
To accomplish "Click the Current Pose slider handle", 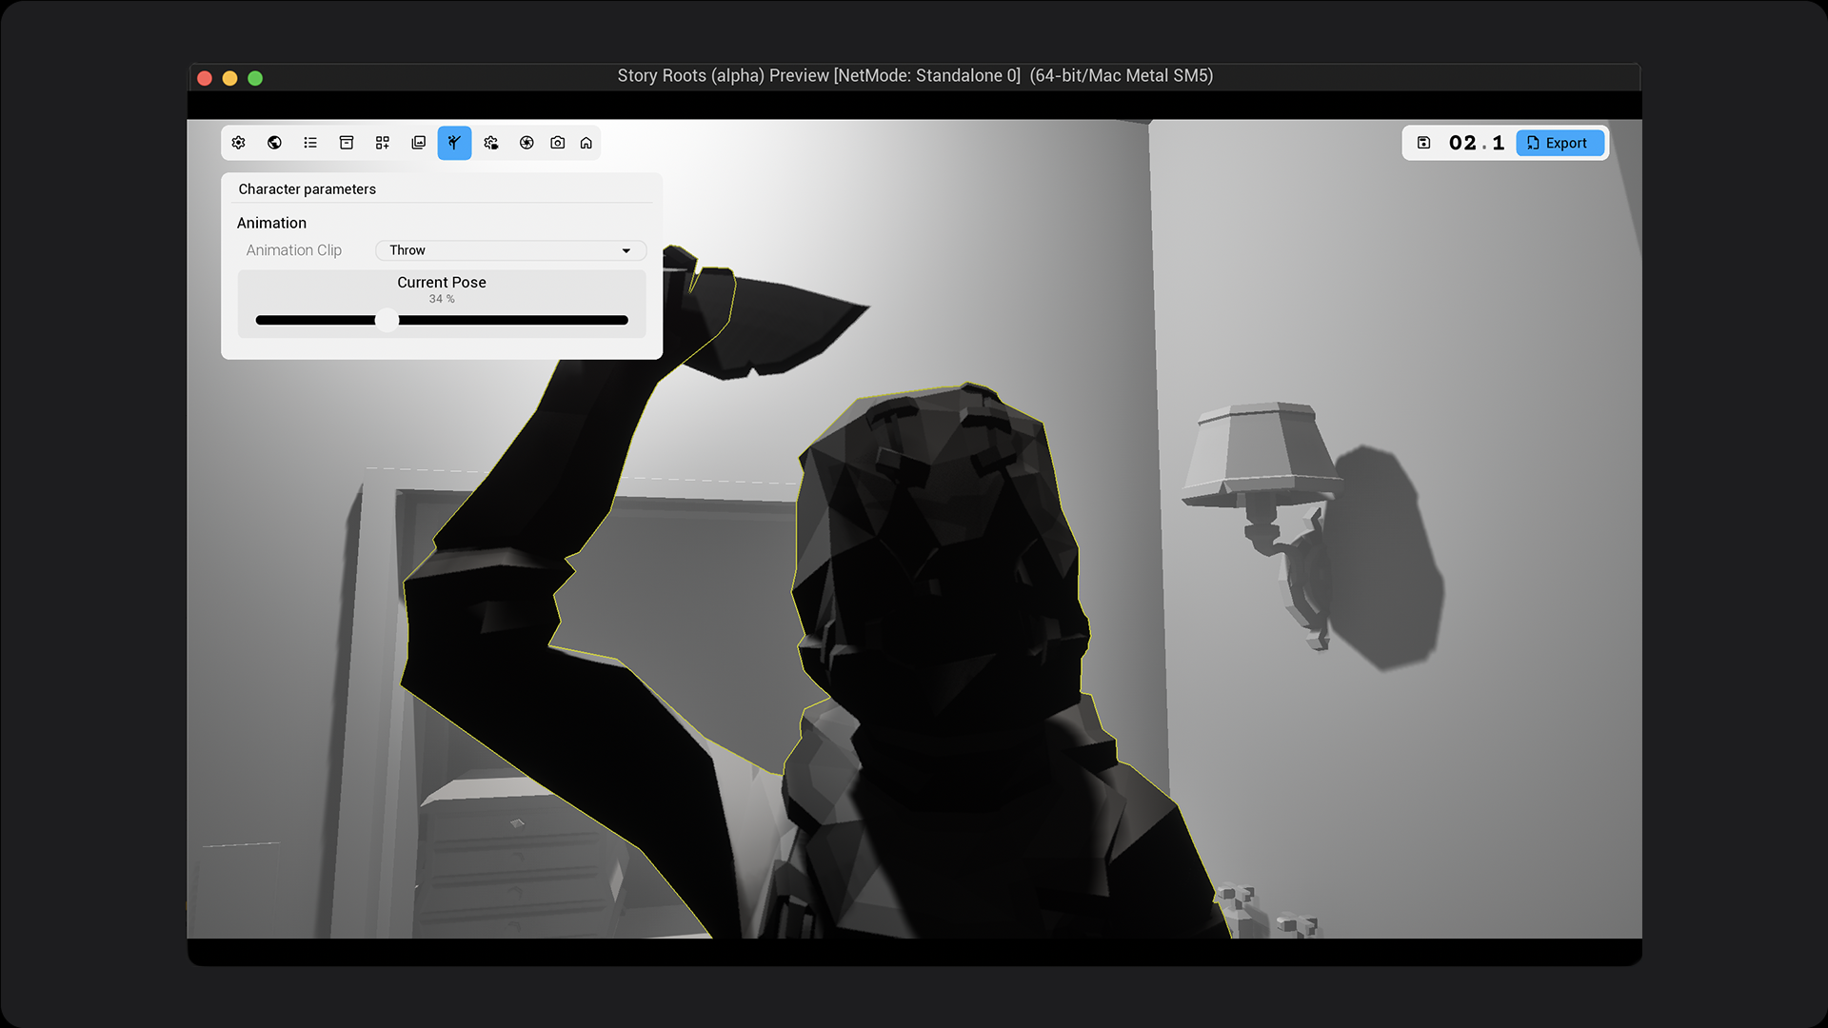I will (x=387, y=320).
